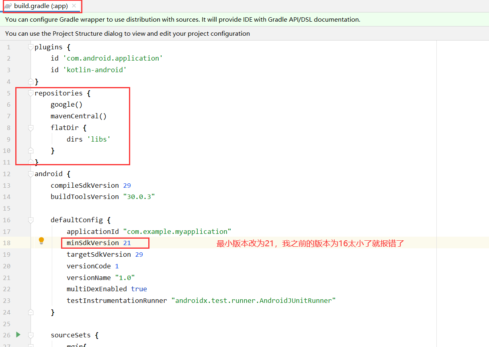Click the Gradle elephant icon on tab
The image size is (489, 347).
point(8,6)
